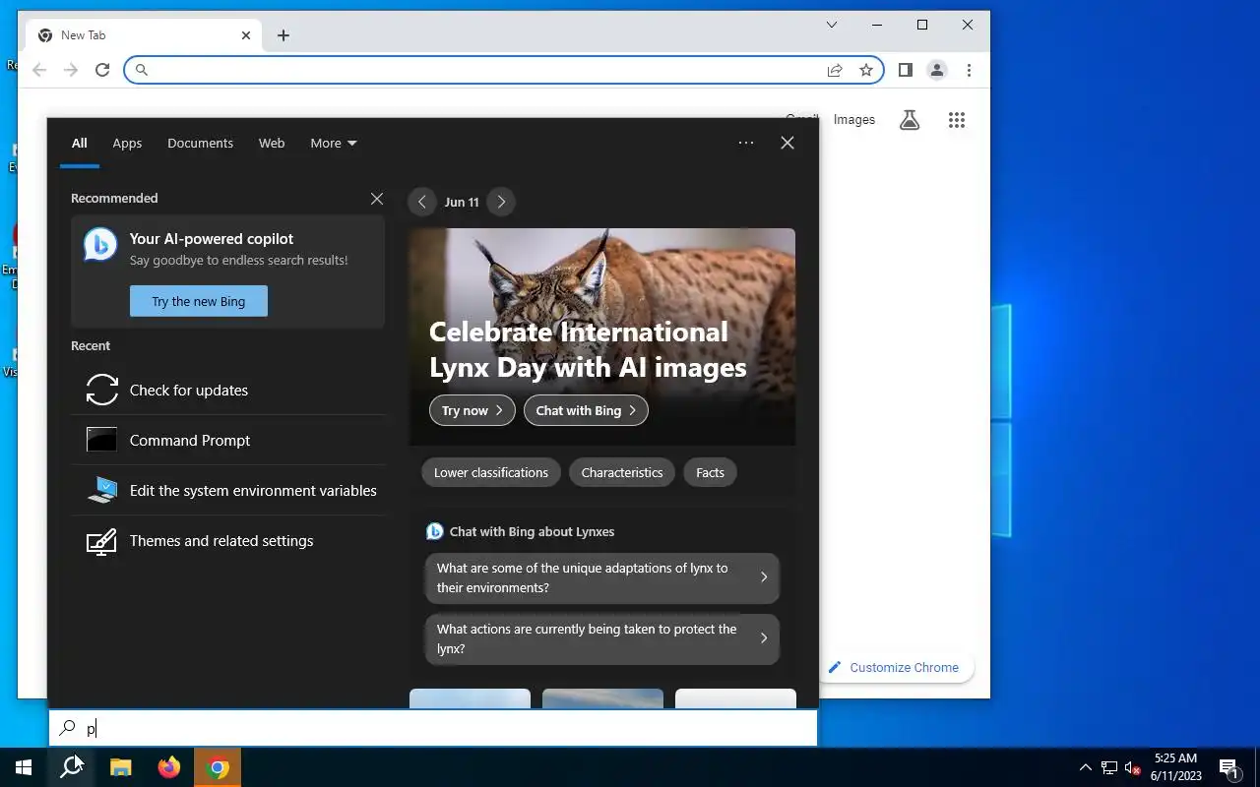Switch to the Web search tab
The height and width of the screenshot is (787, 1260).
272,143
